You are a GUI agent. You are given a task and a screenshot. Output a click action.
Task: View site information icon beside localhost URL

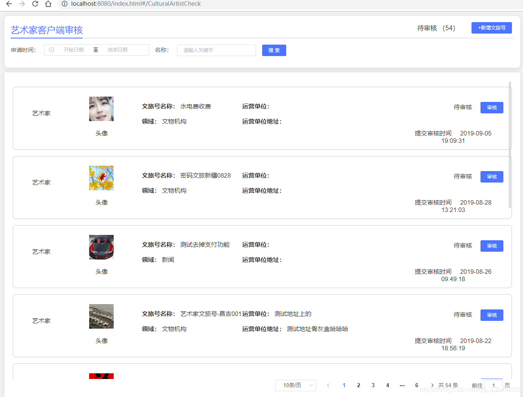(x=64, y=4)
